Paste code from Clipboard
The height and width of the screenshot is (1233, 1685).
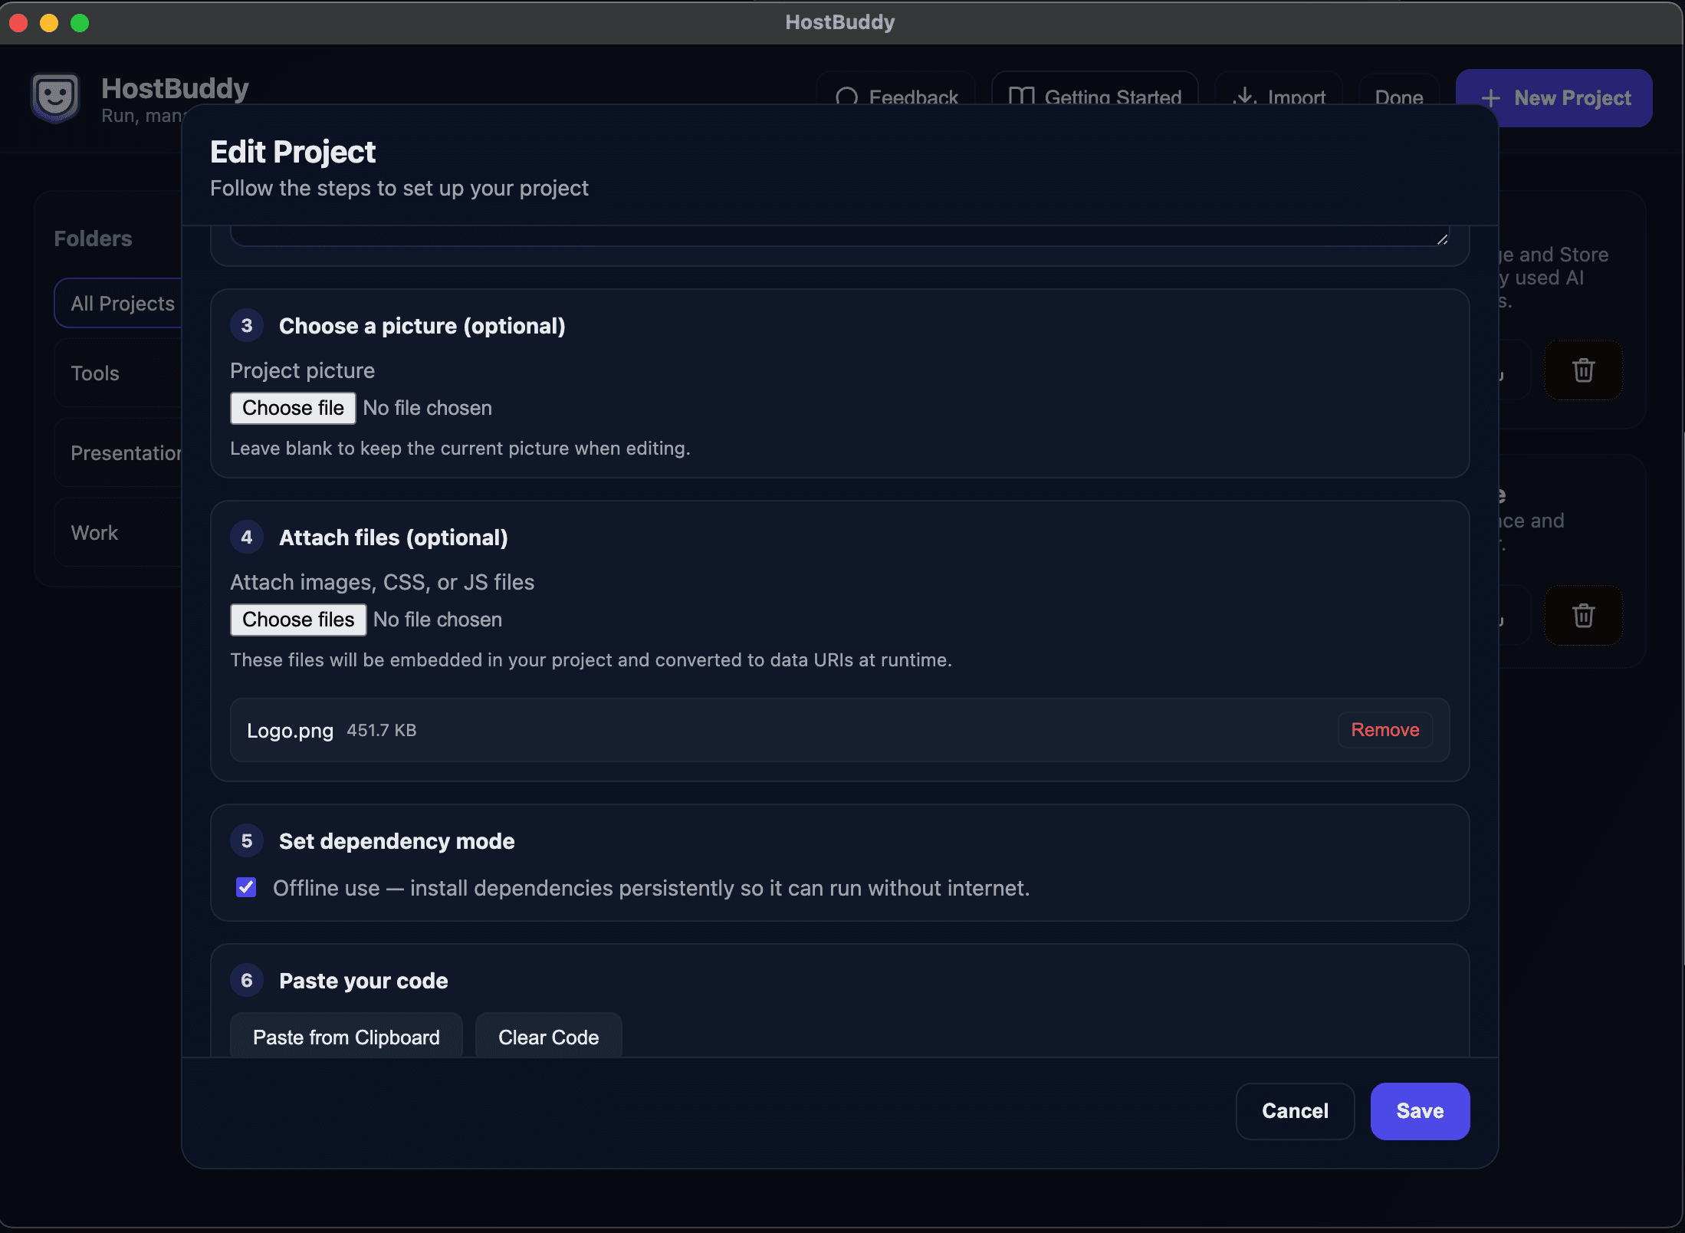click(346, 1037)
